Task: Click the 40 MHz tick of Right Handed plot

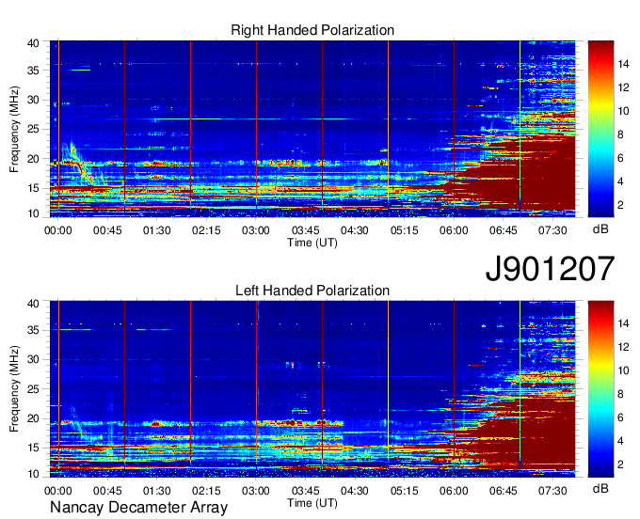Action: click(x=33, y=43)
